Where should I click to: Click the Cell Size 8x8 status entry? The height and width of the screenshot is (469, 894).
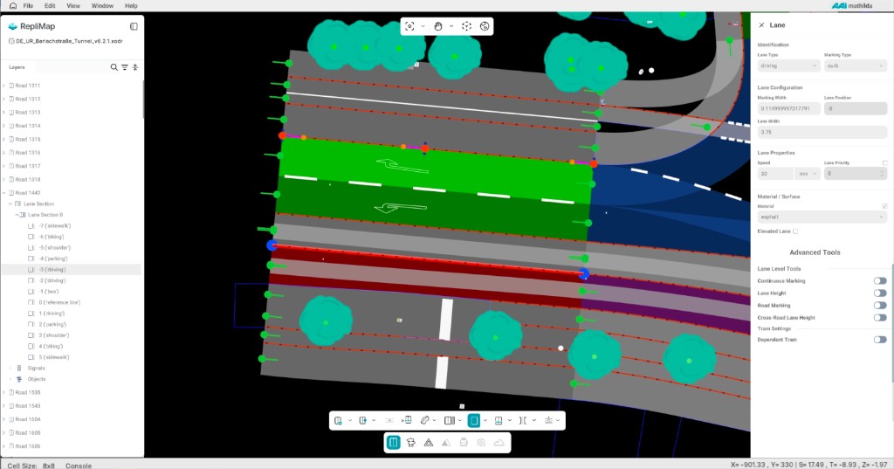[x=31, y=466]
